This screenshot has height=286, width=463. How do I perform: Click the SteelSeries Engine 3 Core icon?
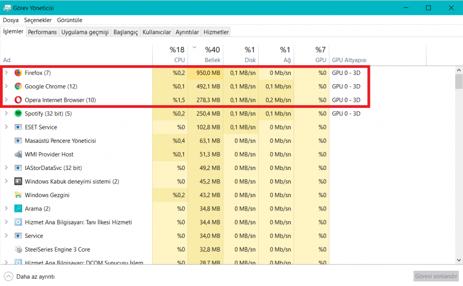coord(19,250)
